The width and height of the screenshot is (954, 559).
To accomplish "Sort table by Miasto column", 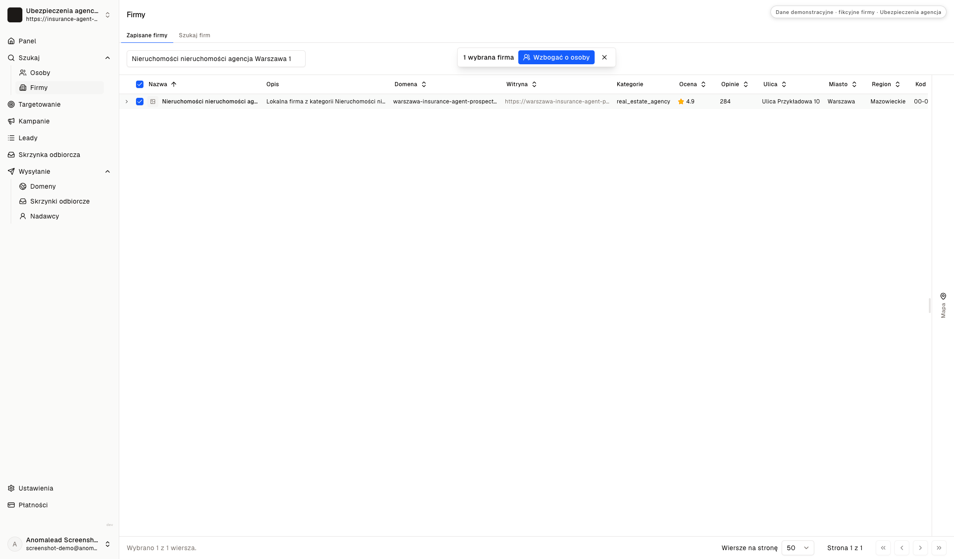I will (x=843, y=84).
